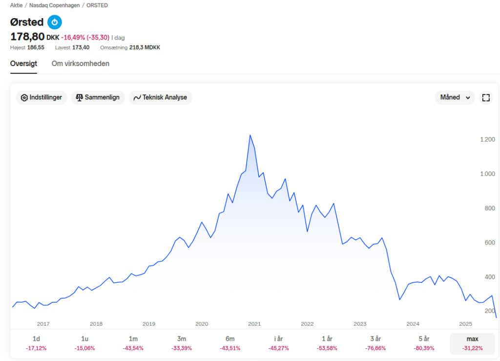Viewport: 500px width, 361px height.
Task: Switch to Om virksomheden tab
Action: tap(81, 64)
